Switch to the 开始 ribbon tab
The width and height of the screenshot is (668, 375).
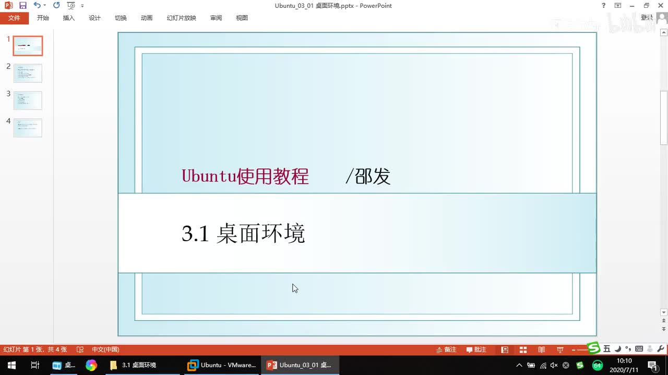[43, 18]
